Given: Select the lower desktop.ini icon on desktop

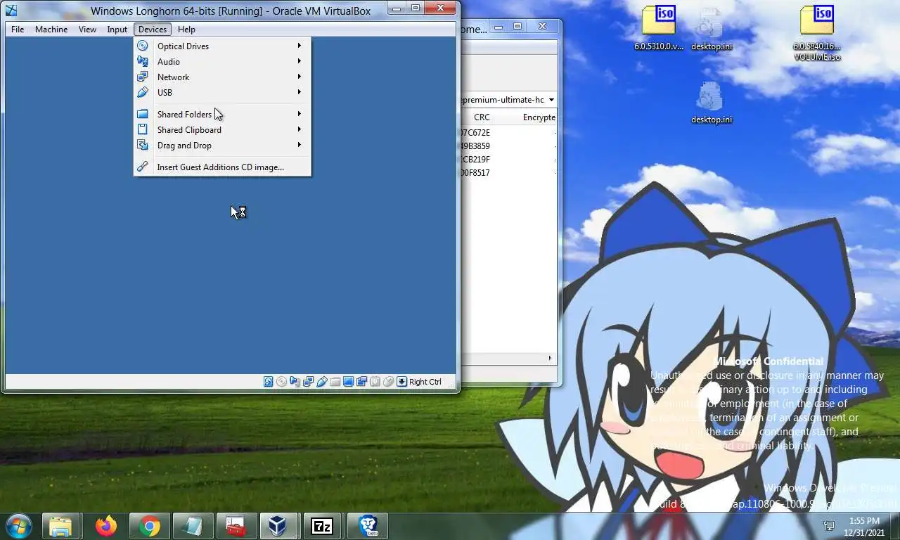Looking at the screenshot, I should 711,103.
